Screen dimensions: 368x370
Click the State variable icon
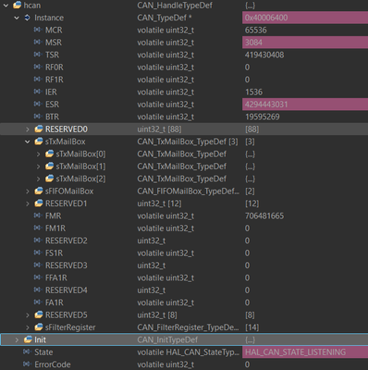point(27,351)
